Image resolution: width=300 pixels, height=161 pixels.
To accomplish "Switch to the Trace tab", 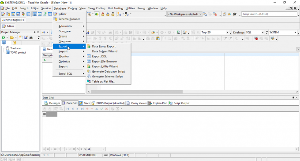I will [x=85, y=103].
